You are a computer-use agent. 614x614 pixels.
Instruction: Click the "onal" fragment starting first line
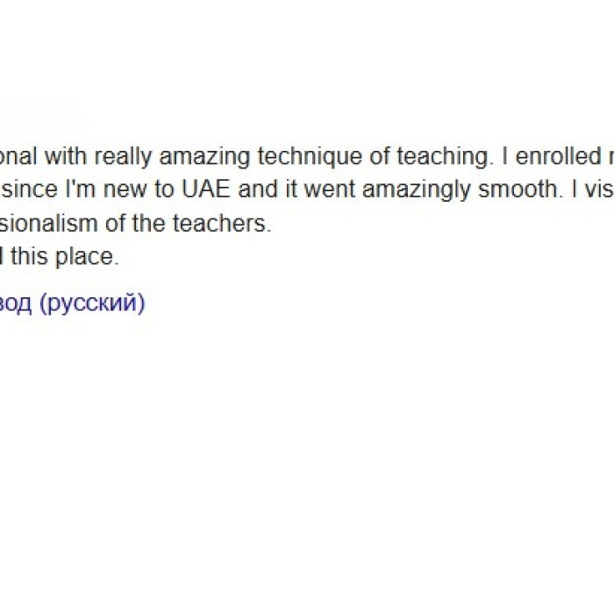[x=18, y=156]
